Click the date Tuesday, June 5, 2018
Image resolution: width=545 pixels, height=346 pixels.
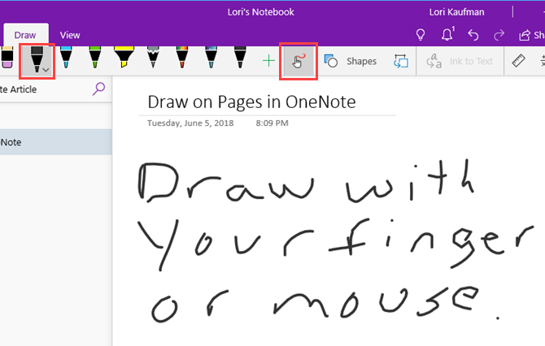click(x=190, y=123)
